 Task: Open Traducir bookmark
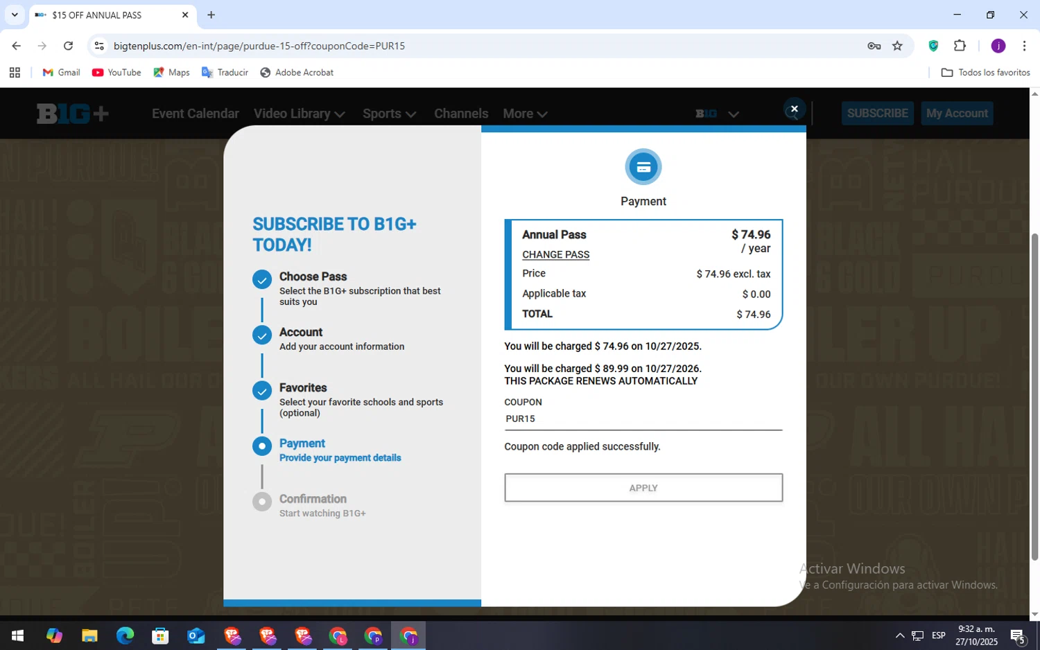pyautogui.click(x=225, y=72)
